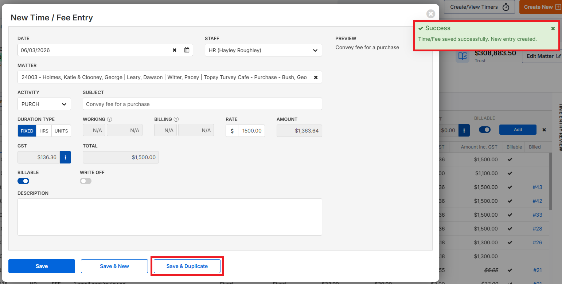Image resolution: width=562 pixels, height=284 pixels.
Task: Select UNITS duration type
Action: 61,131
